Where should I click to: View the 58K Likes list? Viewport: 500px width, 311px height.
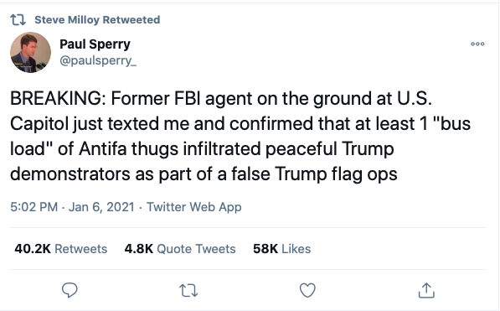(x=282, y=249)
